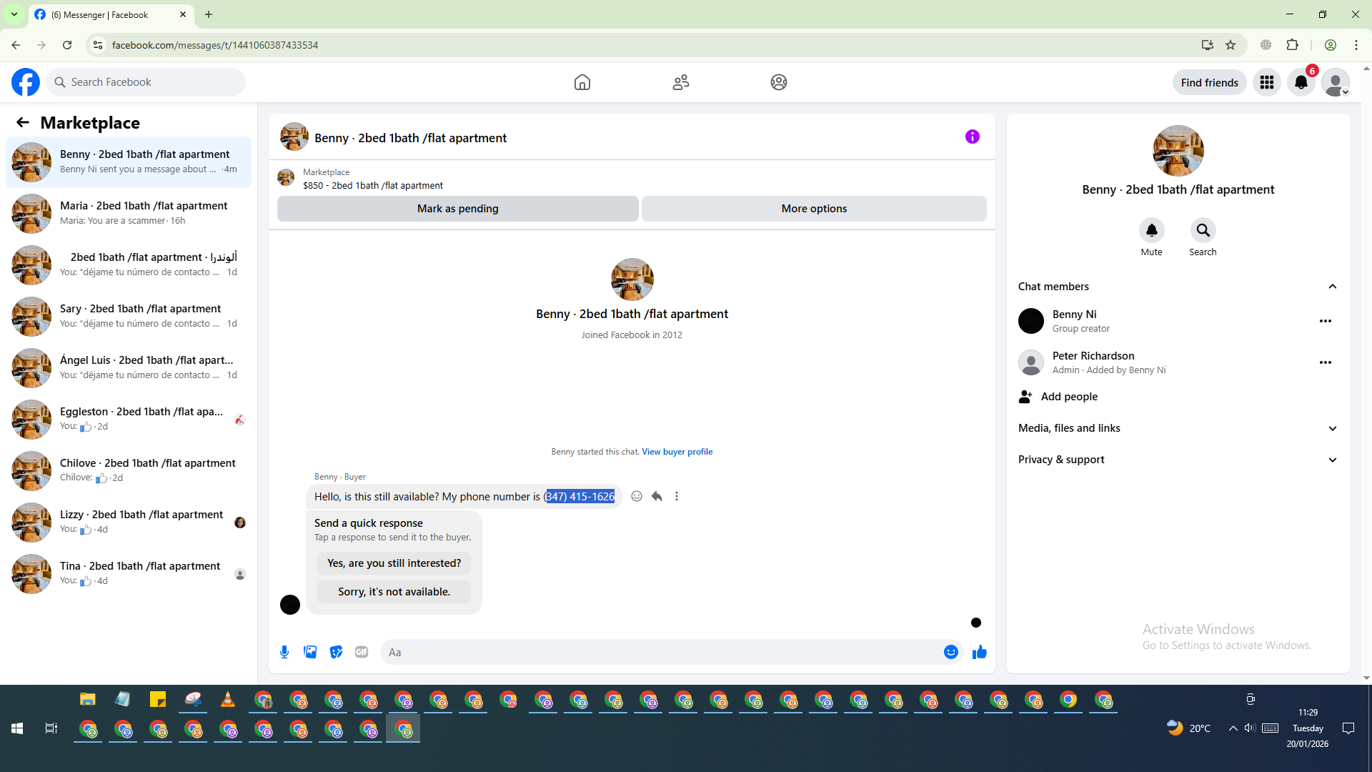
Task: Open Tina's conversation
Action: pos(129,574)
